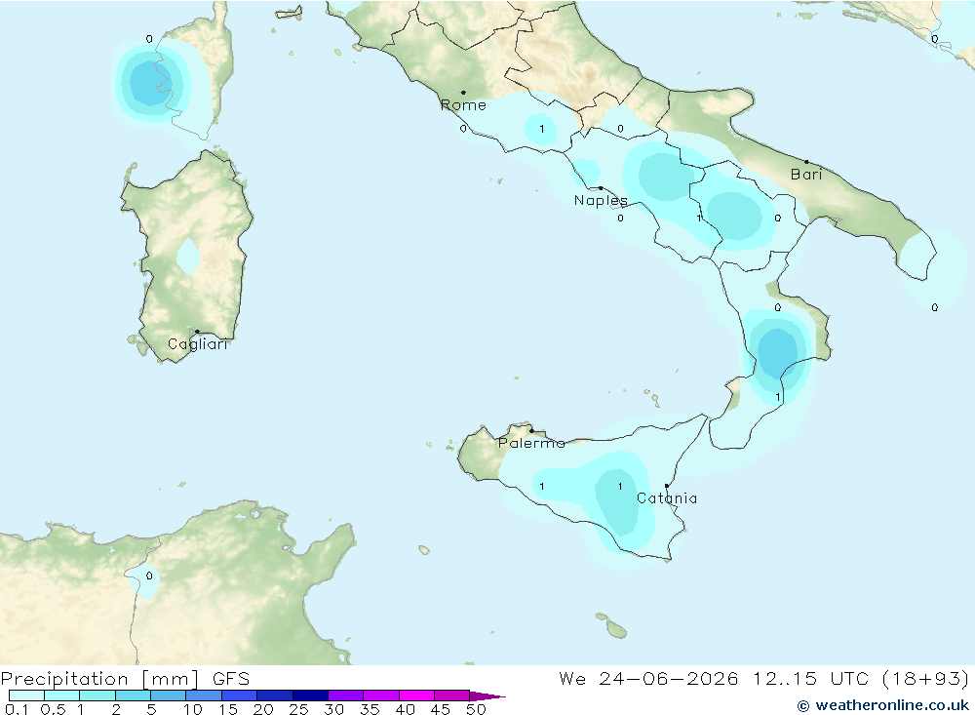The image size is (975, 715).
Task: Click the Catania city dot marker
Action: point(667,486)
